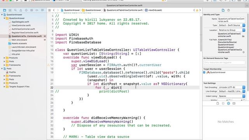Click the inspector file Name field
Screen dimensions: 249x140
[x=231, y=20]
